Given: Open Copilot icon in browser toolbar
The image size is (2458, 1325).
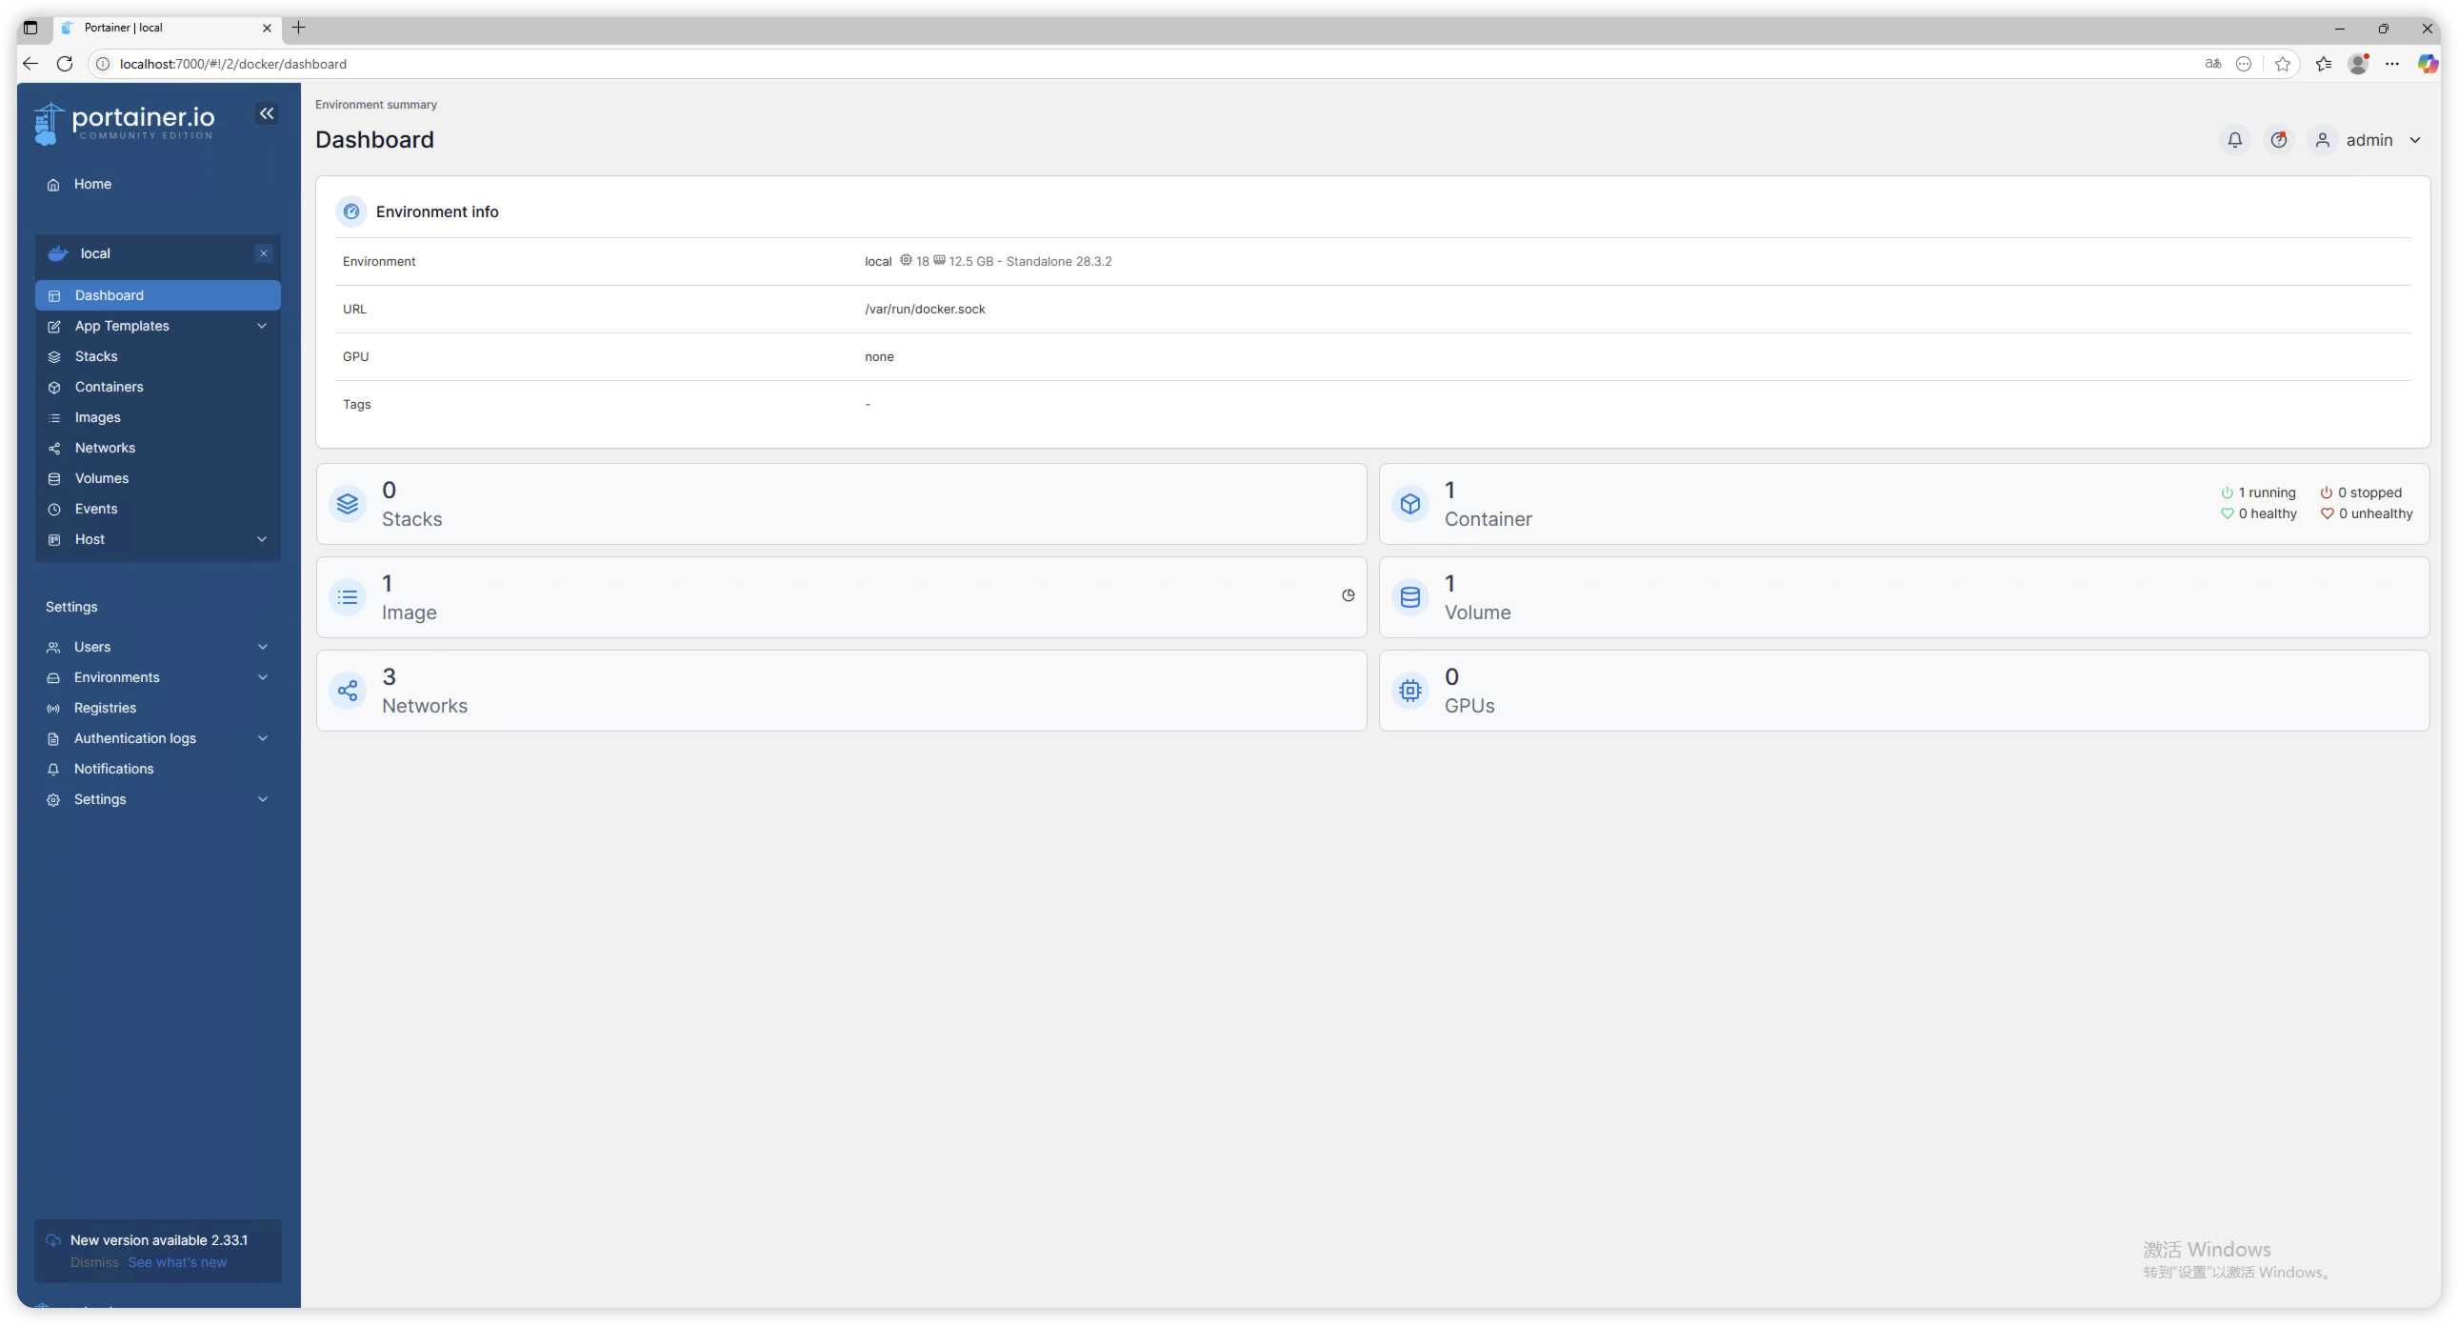Looking at the screenshot, I should click(2428, 64).
